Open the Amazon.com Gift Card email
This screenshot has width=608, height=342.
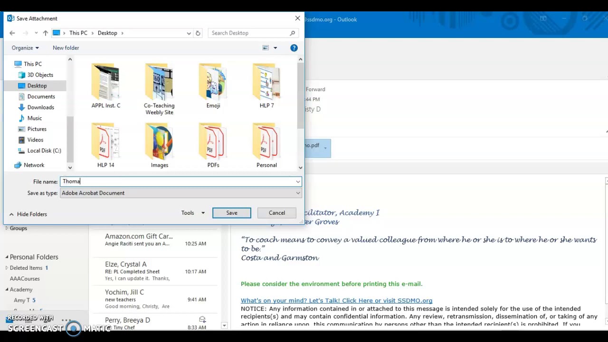pyautogui.click(x=155, y=240)
